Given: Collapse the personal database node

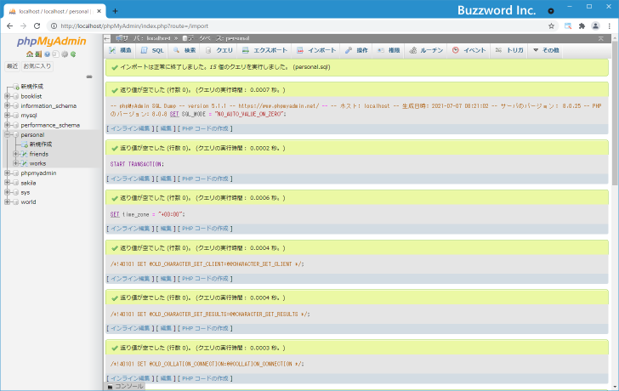Looking at the screenshot, I should [x=7, y=134].
